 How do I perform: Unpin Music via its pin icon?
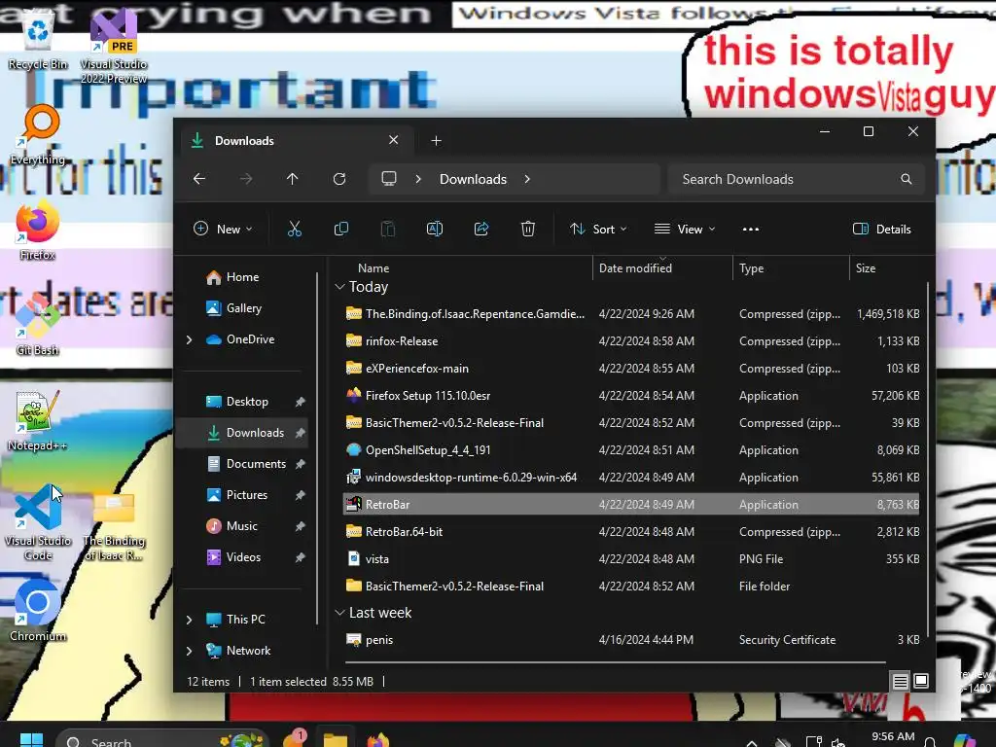click(x=300, y=526)
